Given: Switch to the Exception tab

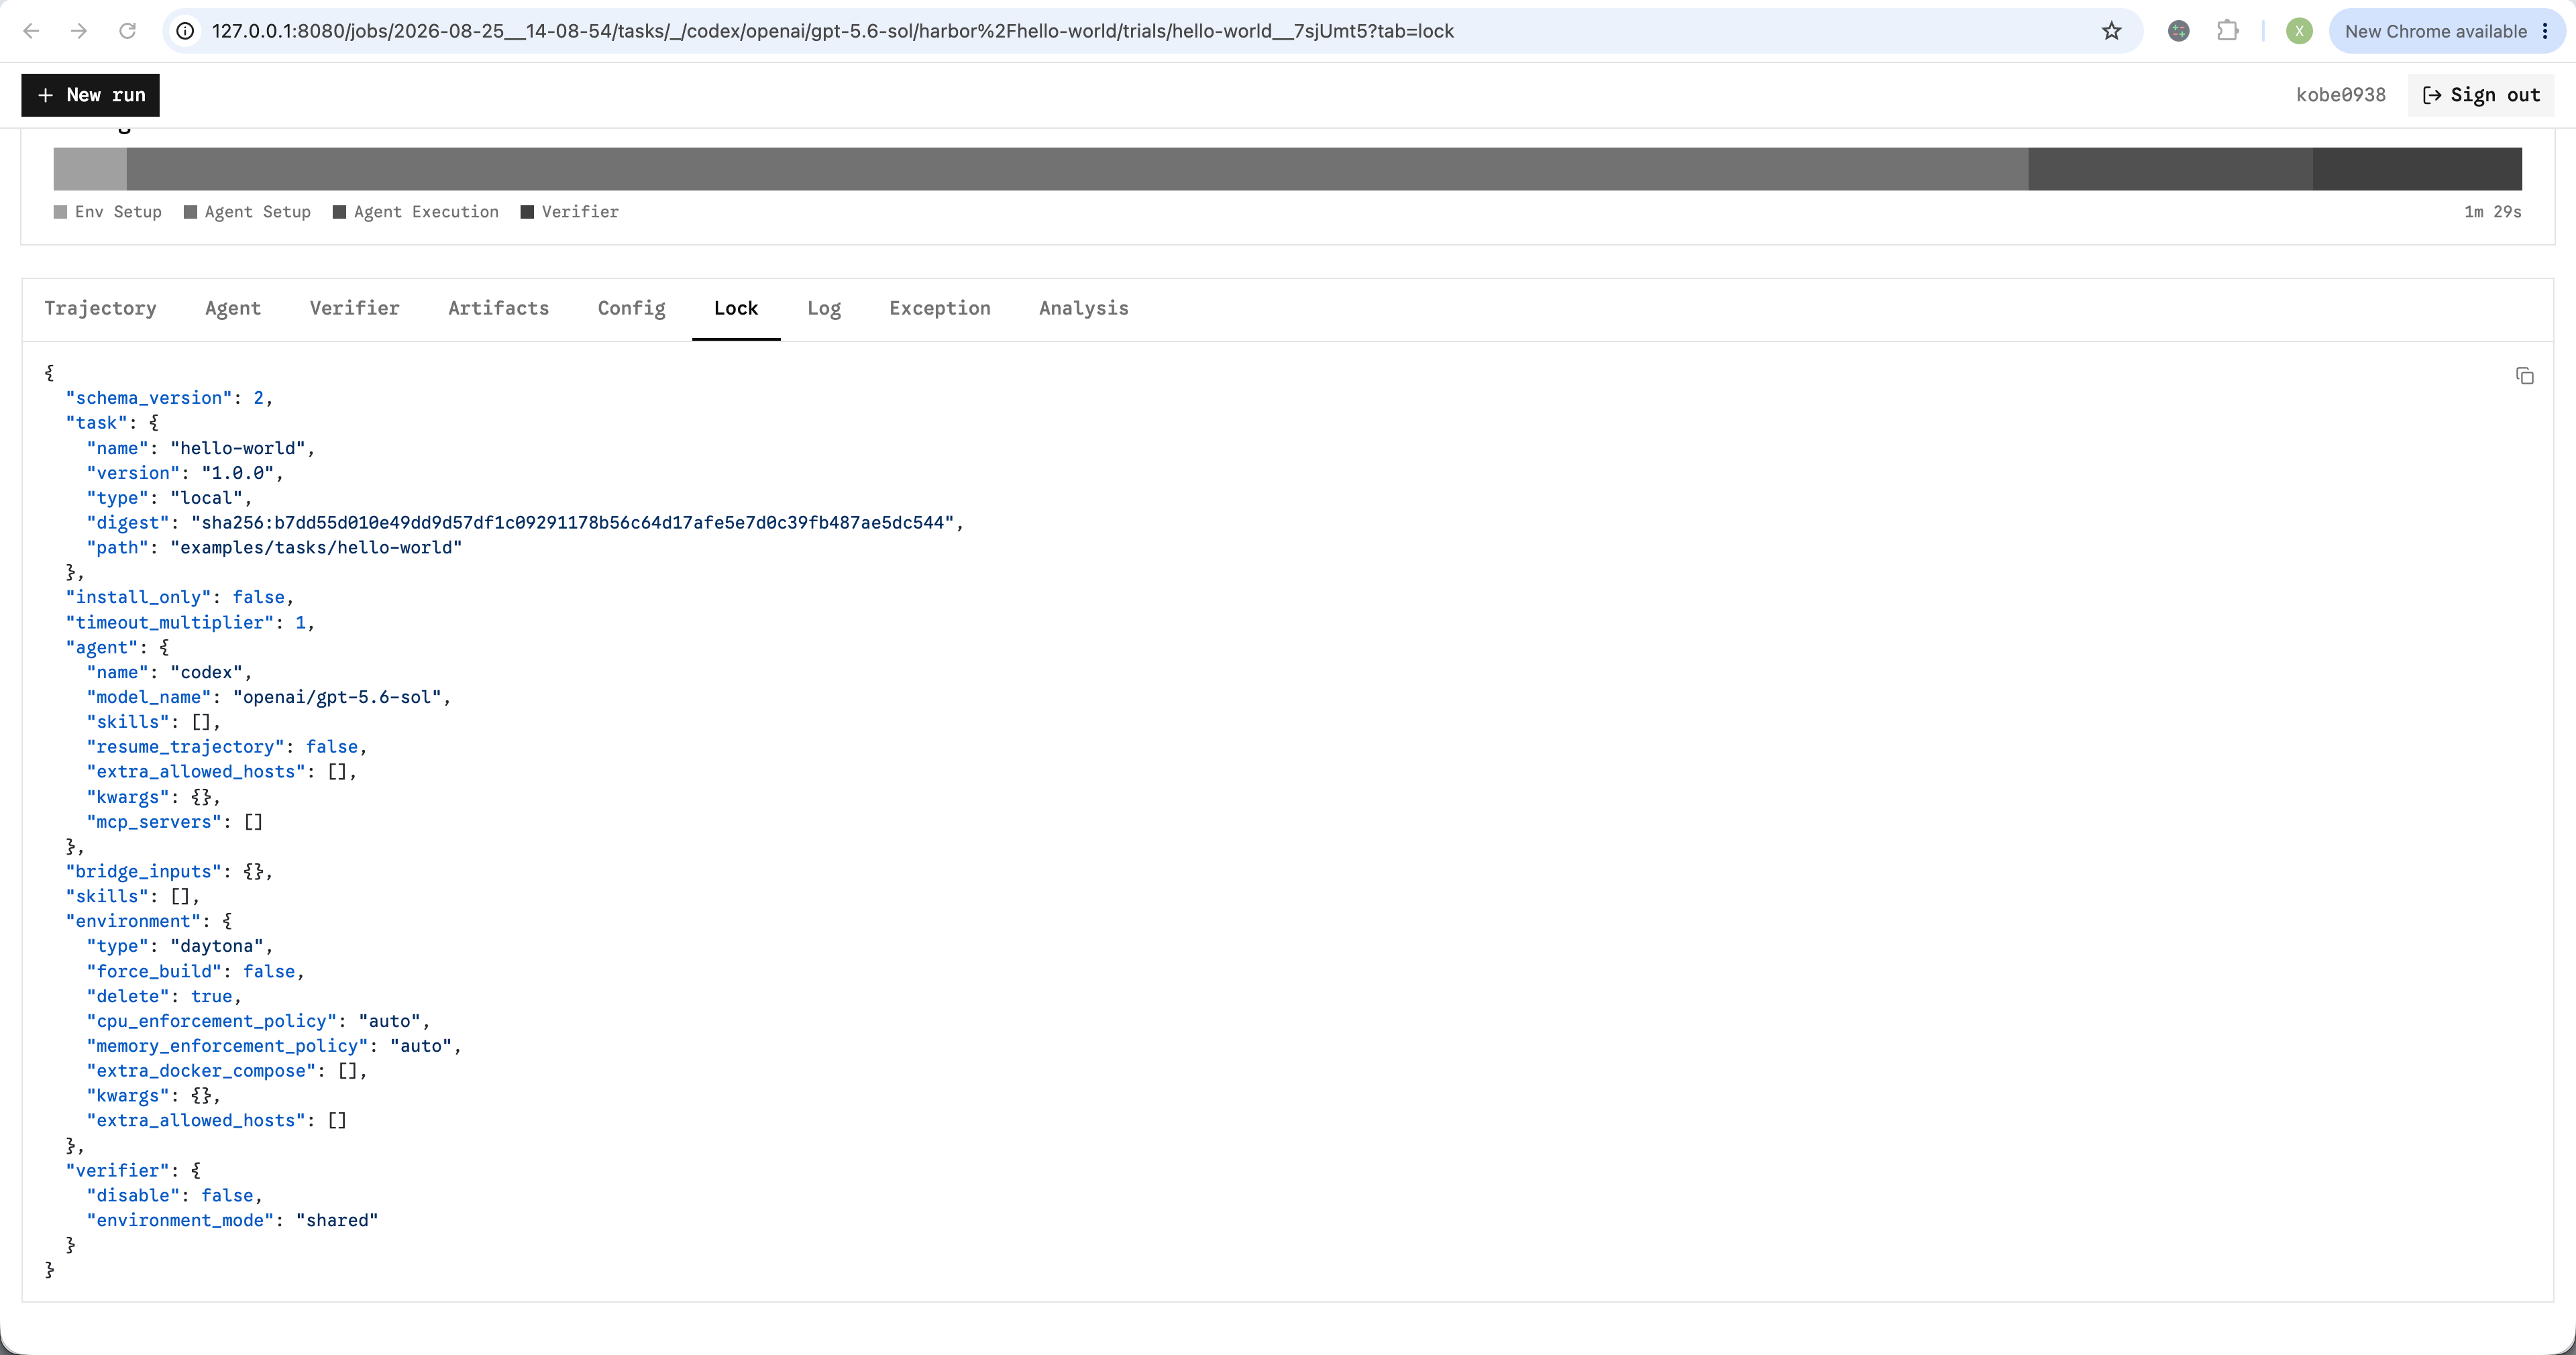Looking at the screenshot, I should (x=940, y=308).
